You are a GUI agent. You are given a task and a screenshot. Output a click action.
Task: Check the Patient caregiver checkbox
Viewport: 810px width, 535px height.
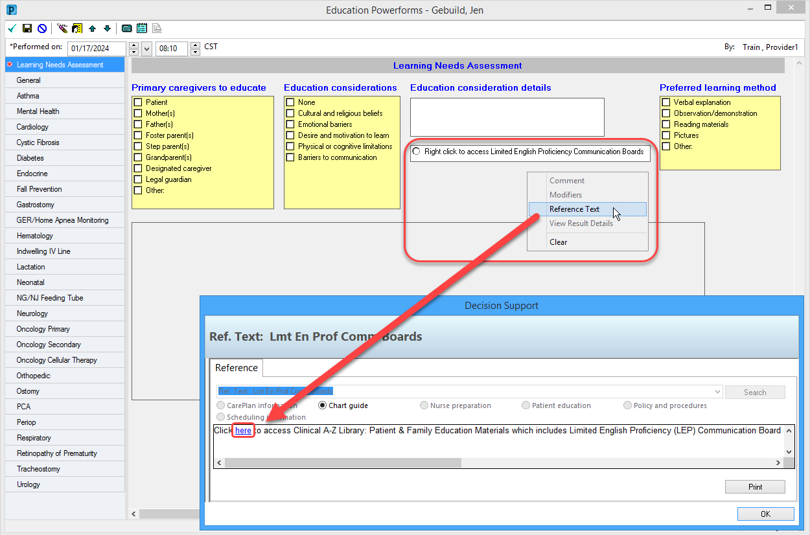point(137,102)
